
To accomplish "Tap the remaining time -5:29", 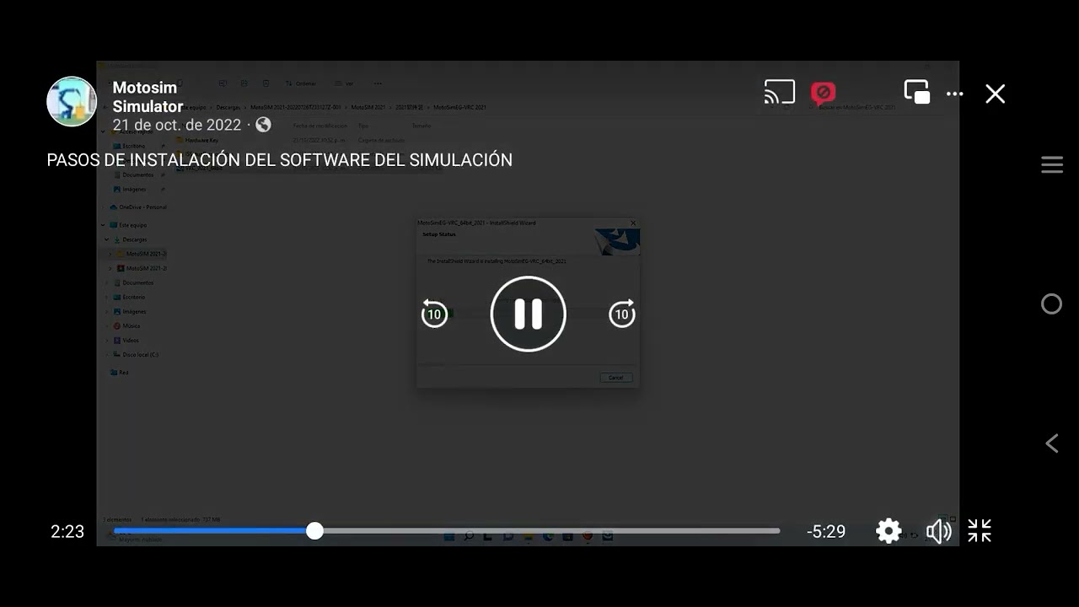I will [x=826, y=531].
